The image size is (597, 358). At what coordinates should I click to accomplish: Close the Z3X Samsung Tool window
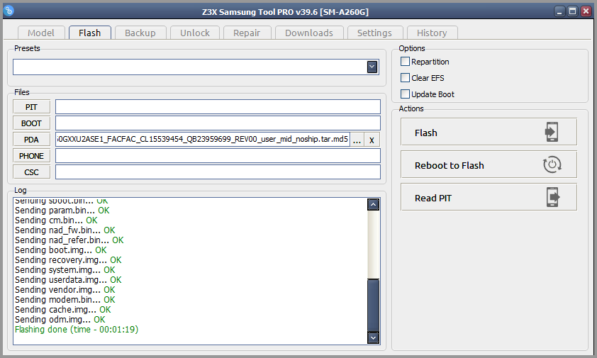tap(586, 11)
